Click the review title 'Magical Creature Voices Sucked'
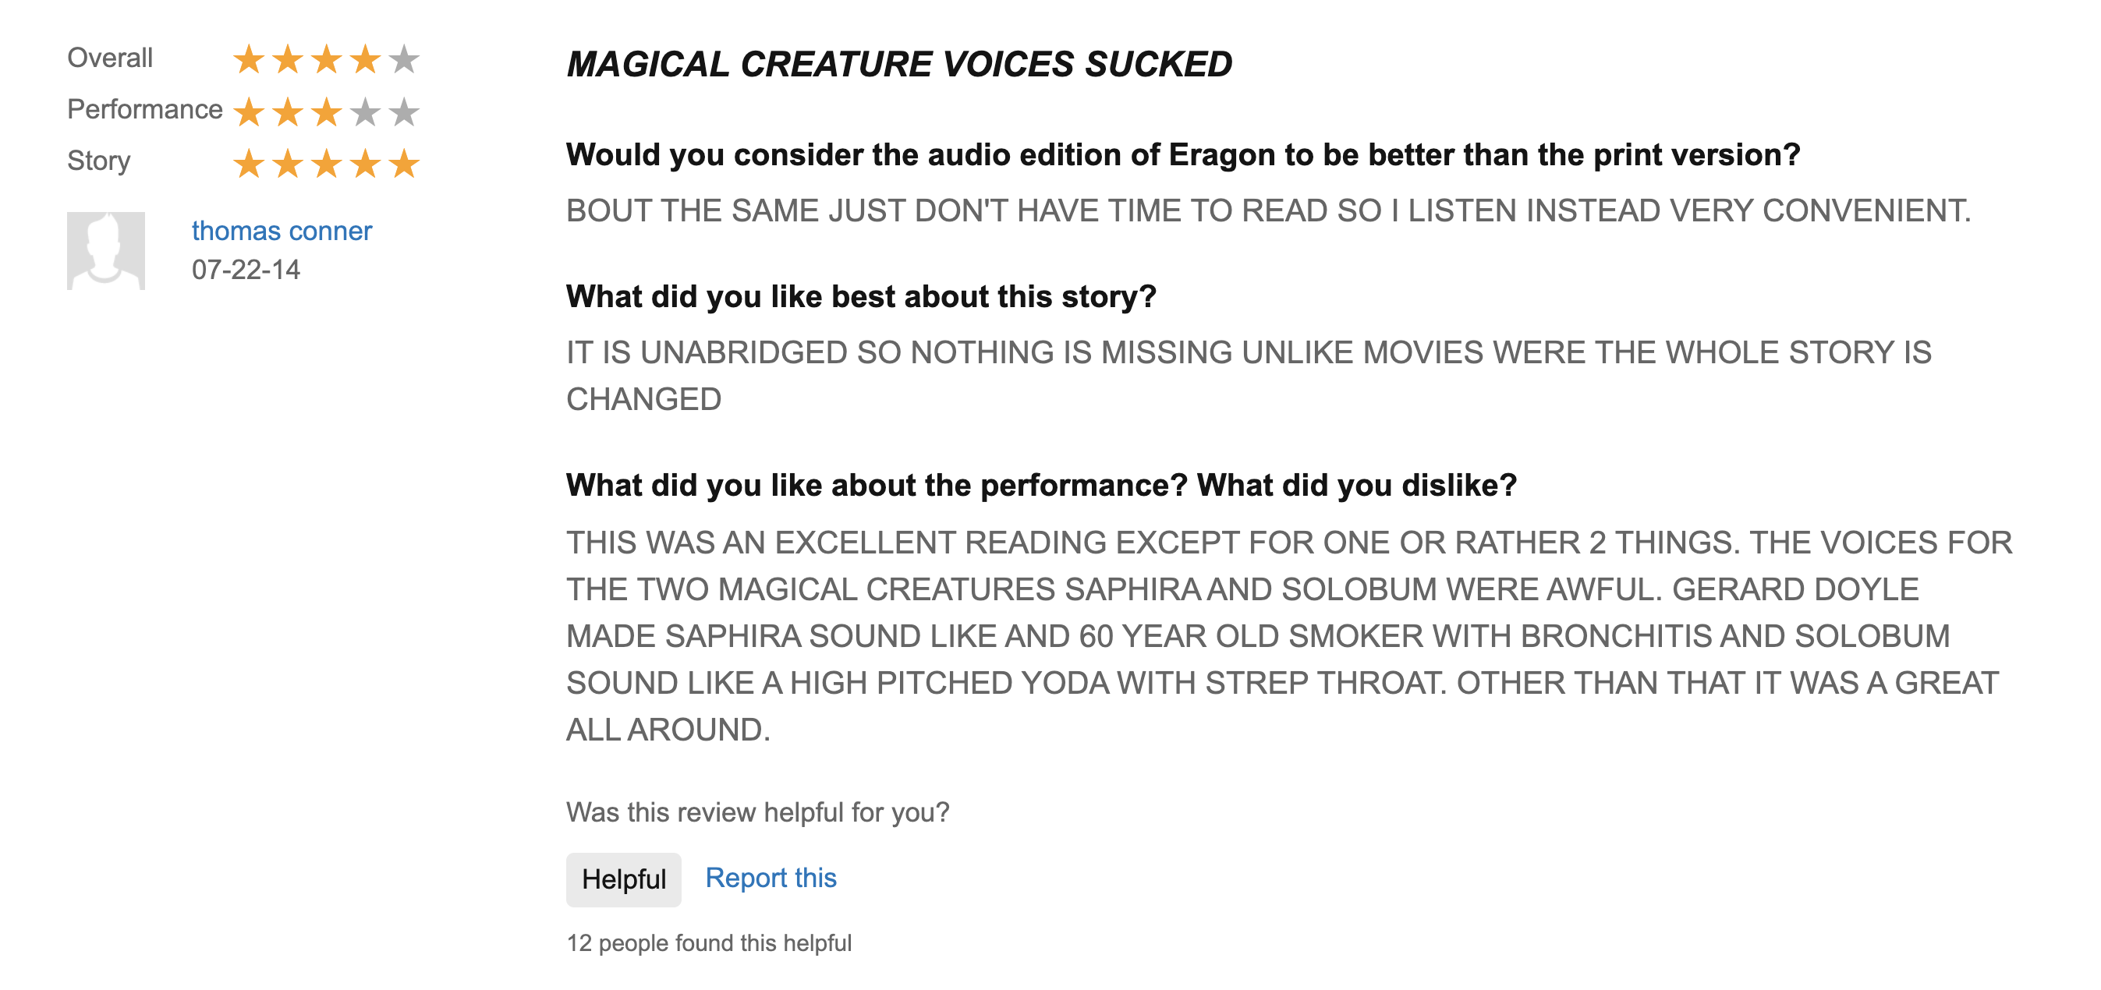This screenshot has height=990, width=2101. click(x=898, y=65)
